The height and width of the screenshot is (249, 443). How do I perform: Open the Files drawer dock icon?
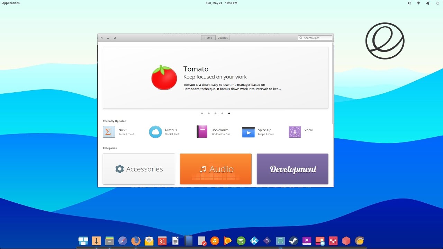click(110, 241)
